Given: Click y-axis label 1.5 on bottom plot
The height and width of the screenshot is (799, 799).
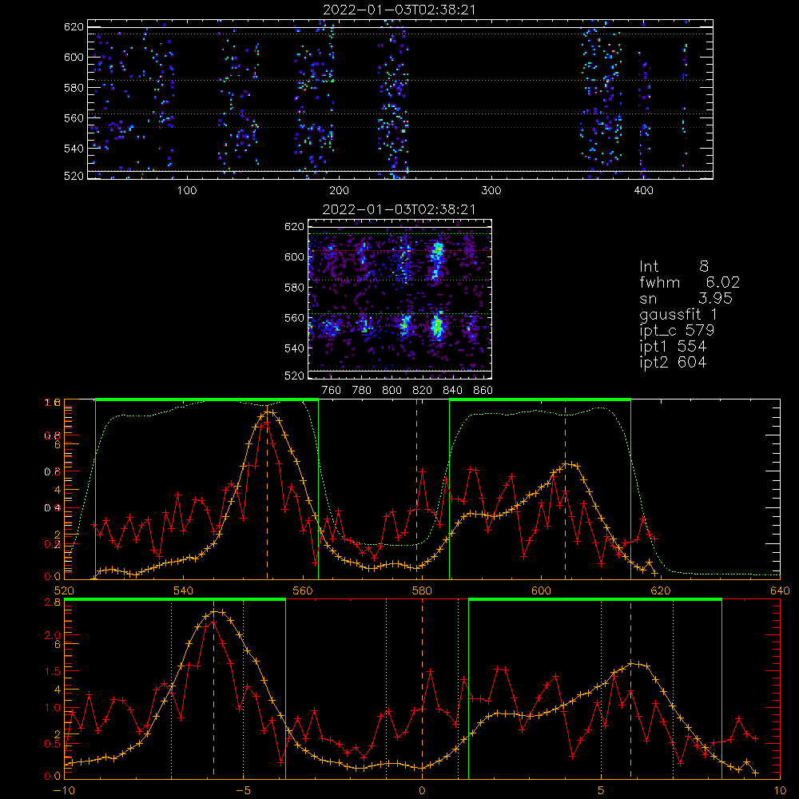Looking at the screenshot, I should 52,671.
